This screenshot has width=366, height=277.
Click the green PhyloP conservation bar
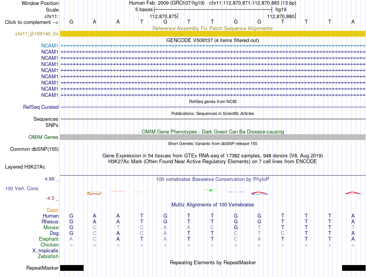tap(211, 190)
